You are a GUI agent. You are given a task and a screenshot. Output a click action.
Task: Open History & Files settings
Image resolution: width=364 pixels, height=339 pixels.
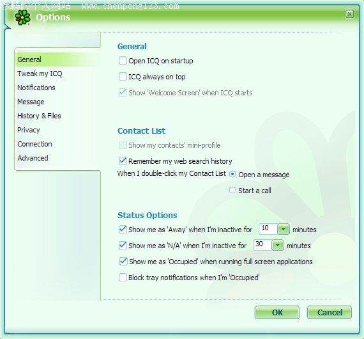(39, 116)
